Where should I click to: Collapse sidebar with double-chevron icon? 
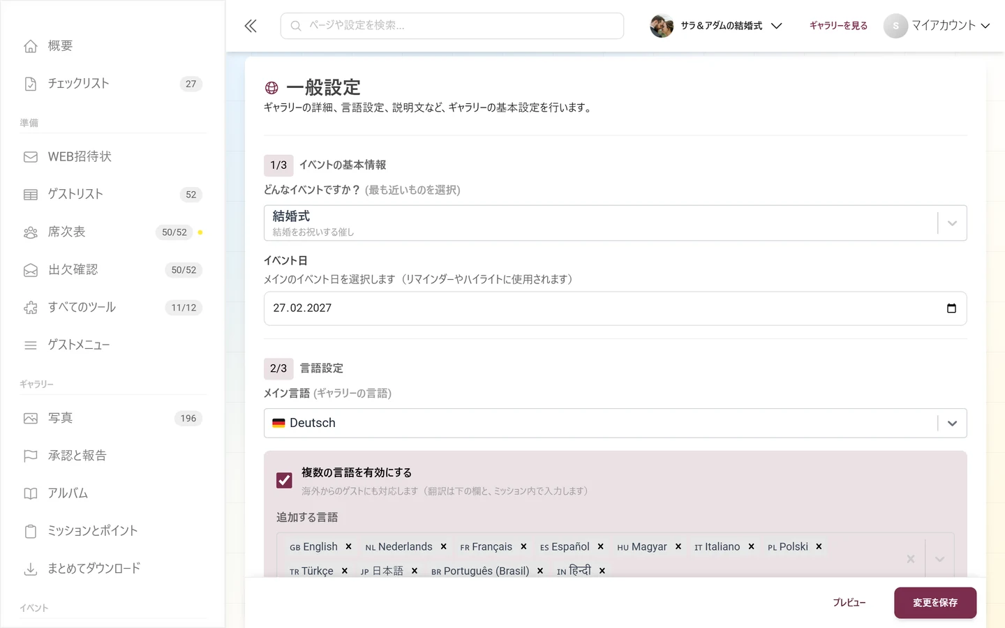coord(251,26)
